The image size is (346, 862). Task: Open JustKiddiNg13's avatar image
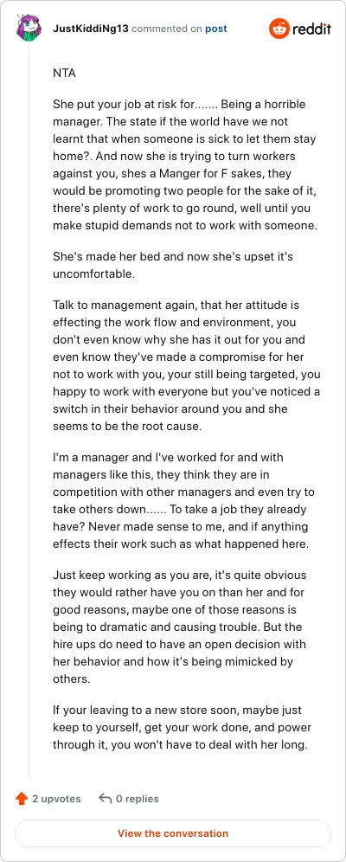(x=29, y=29)
